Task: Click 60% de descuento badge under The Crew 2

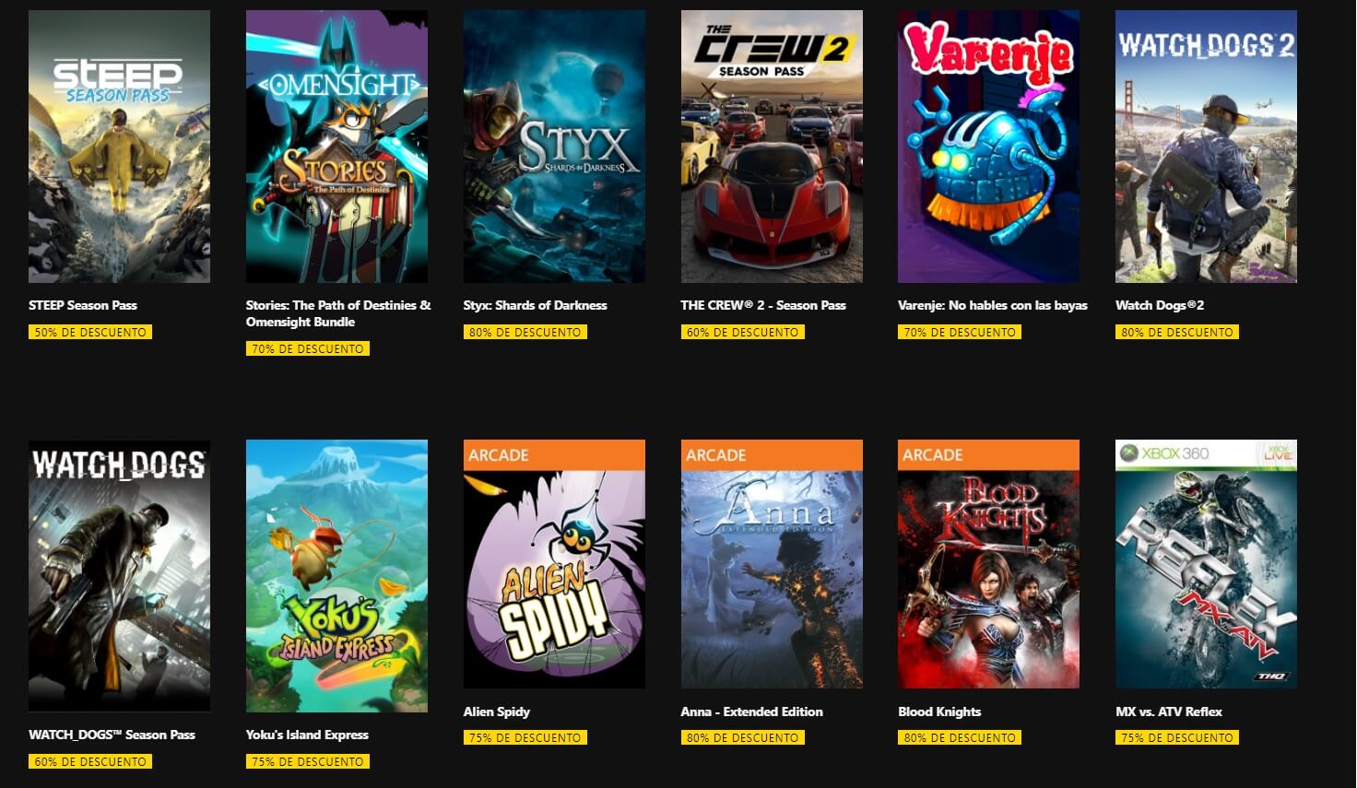Action: (742, 332)
